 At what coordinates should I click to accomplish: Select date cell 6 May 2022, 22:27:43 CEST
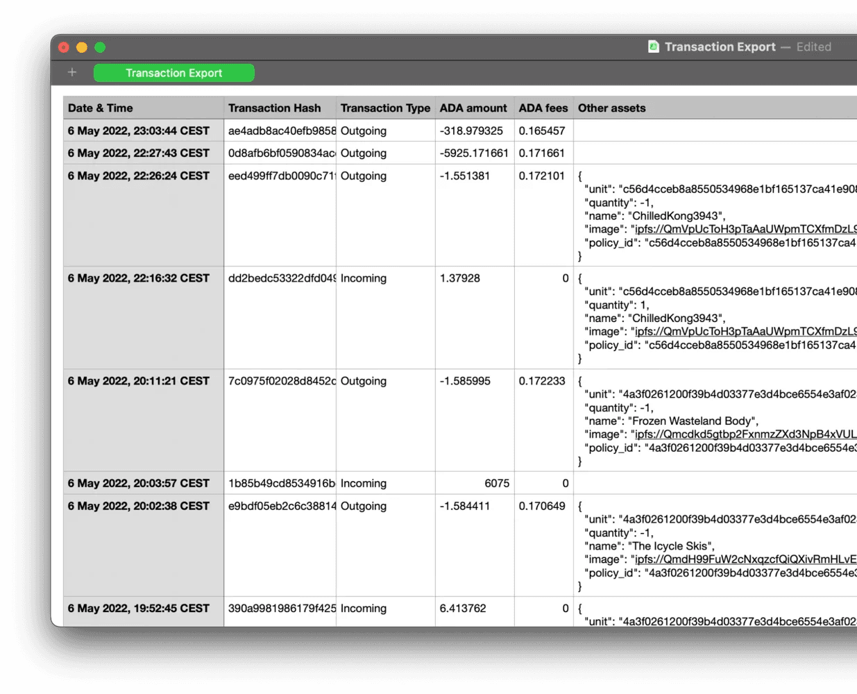coord(144,153)
